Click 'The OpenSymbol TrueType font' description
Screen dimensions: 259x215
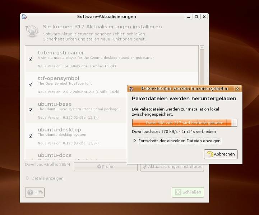[x=65, y=83]
